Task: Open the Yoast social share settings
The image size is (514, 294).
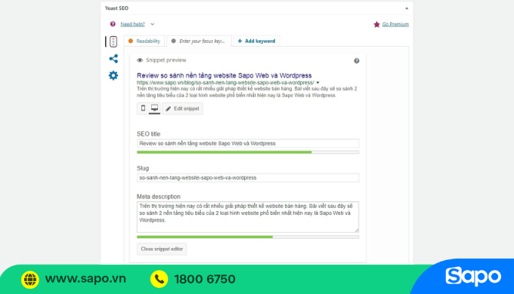Action: point(113,59)
